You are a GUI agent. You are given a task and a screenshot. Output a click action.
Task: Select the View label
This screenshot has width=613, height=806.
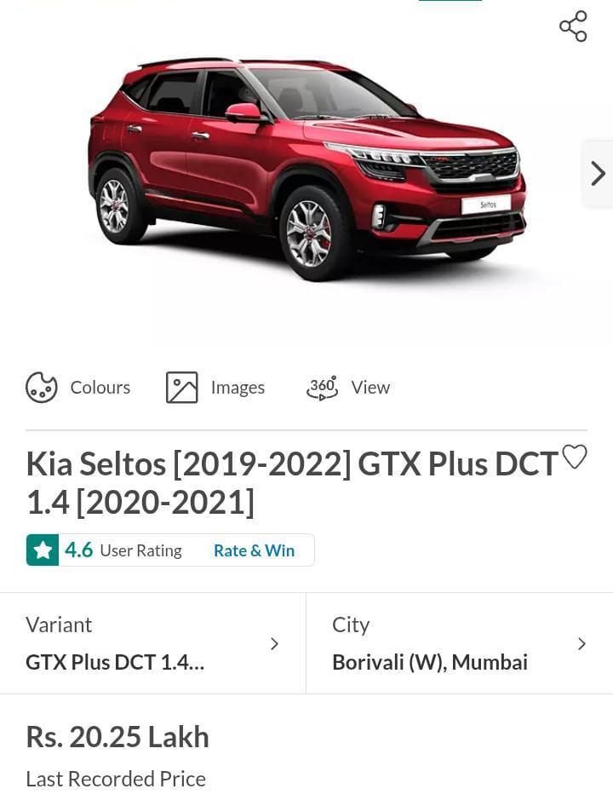click(x=370, y=388)
